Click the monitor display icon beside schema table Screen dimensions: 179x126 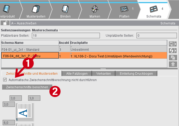[x=172, y=44]
